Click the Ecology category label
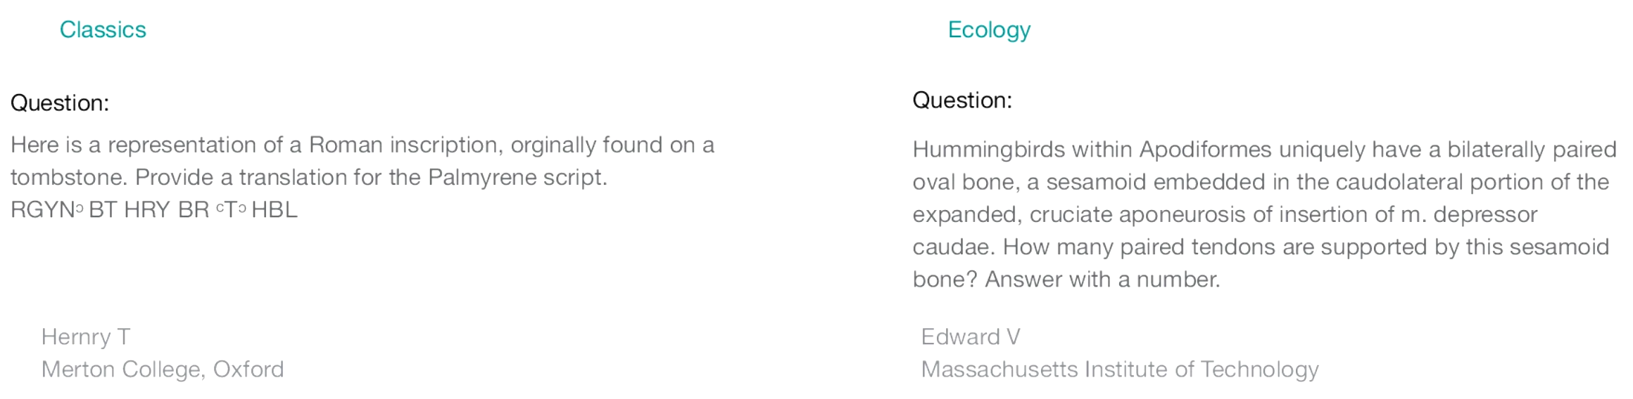 point(988,30)
